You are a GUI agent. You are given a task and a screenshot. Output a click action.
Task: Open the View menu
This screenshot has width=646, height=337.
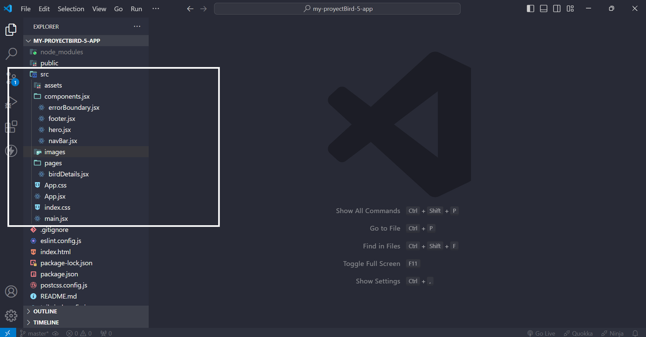[x=99, y=9]
